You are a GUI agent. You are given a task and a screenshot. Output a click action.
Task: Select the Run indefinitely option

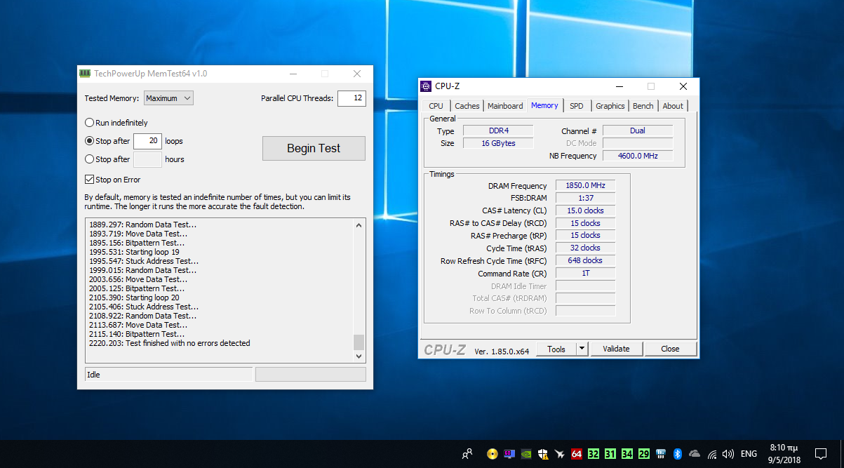(116, 123)
